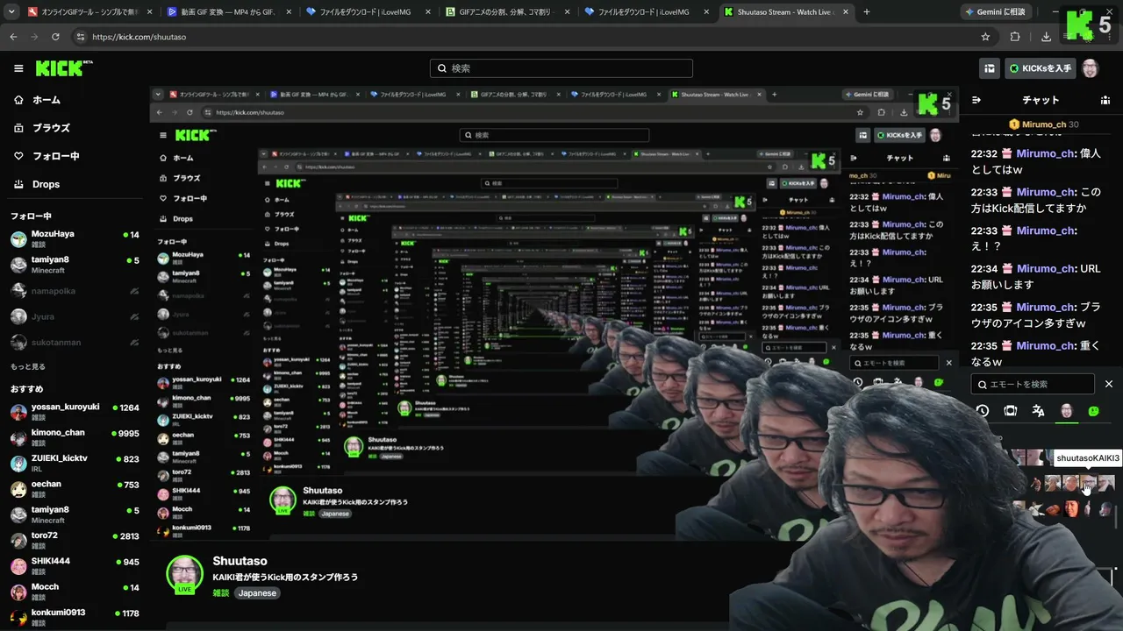
Task: Open the gift shop icon beside KICKs button
Action: click(x=990, y=68)
